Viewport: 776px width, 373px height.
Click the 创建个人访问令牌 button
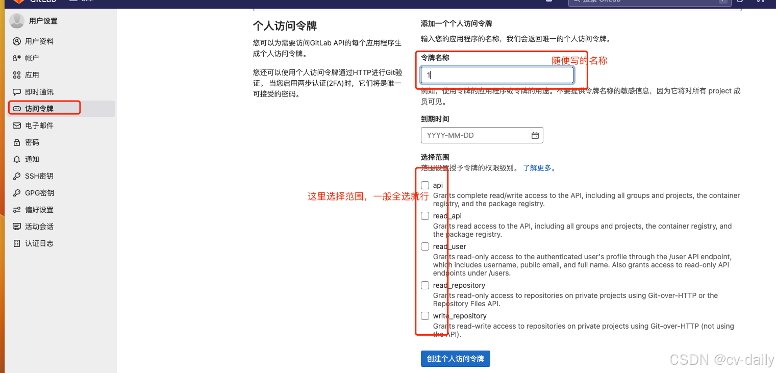coord(456,359)
